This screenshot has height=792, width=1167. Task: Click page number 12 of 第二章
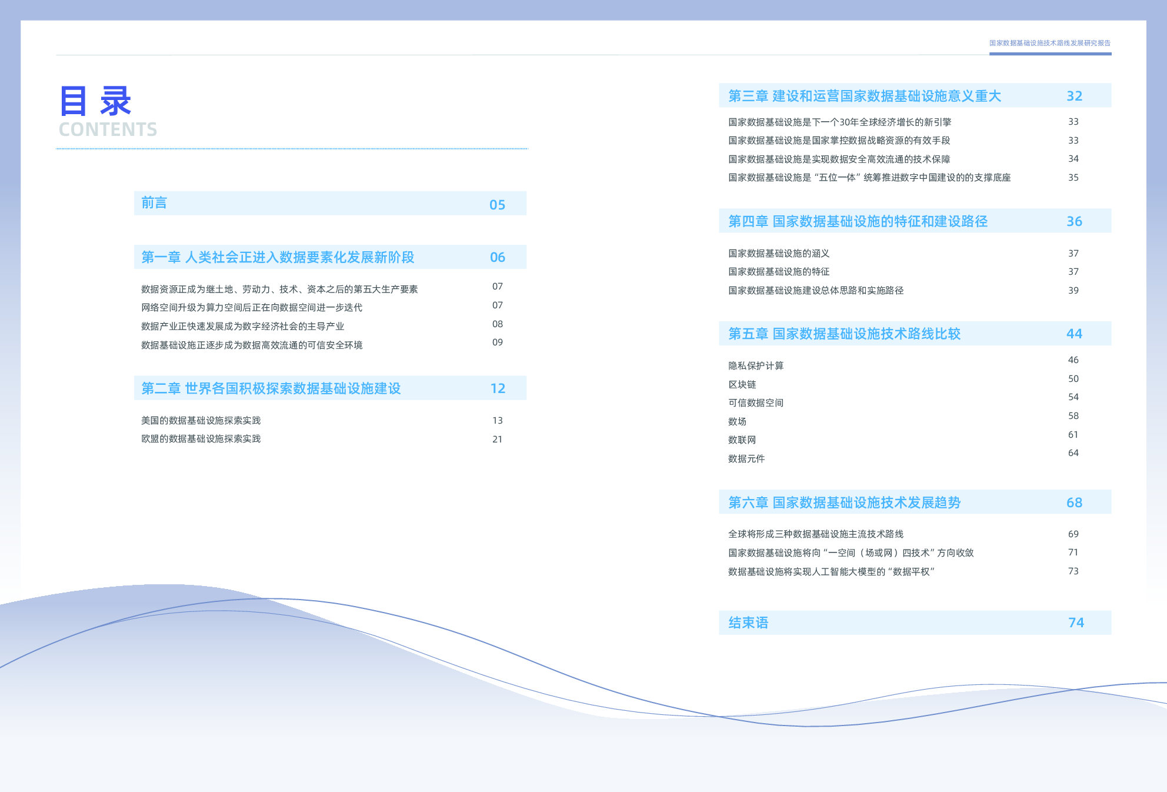click(498, 388)
